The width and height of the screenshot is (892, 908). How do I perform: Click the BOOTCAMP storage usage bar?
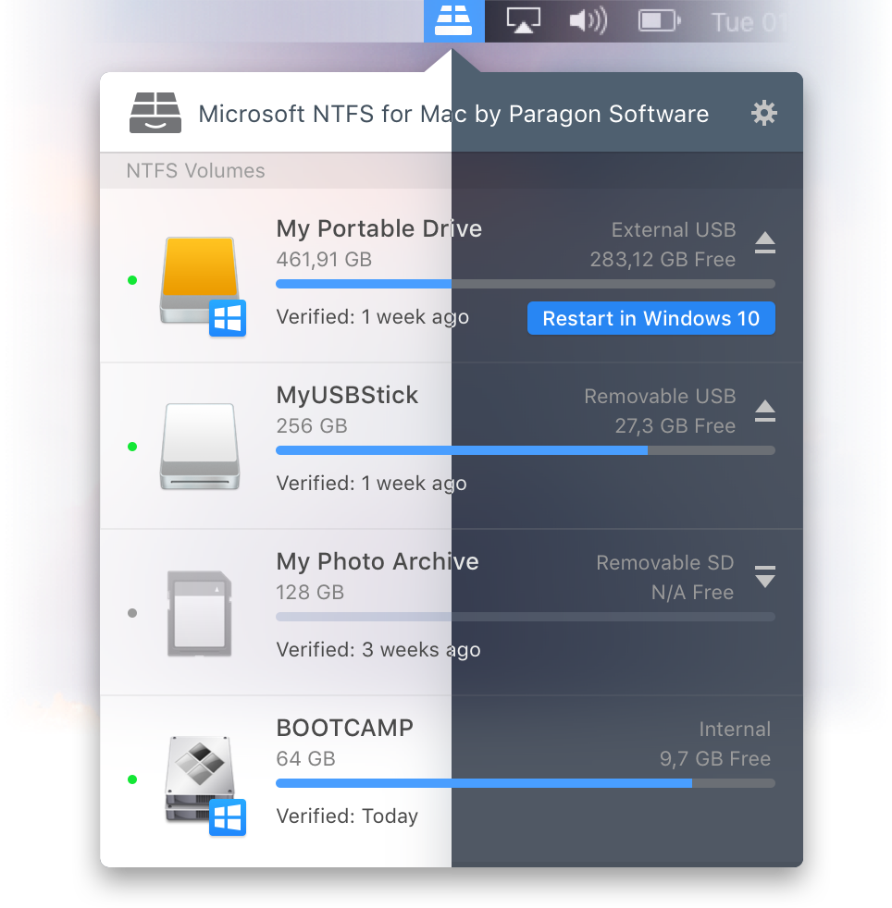pos(525,783)
